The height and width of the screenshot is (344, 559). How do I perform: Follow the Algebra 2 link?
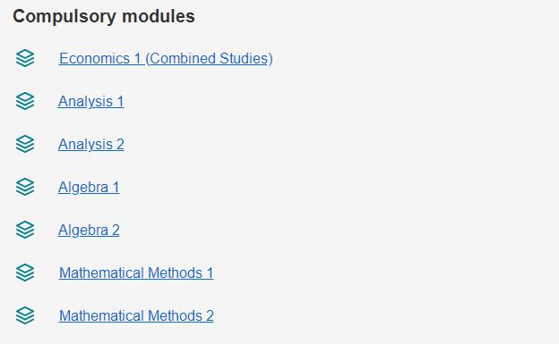point(89,231)
